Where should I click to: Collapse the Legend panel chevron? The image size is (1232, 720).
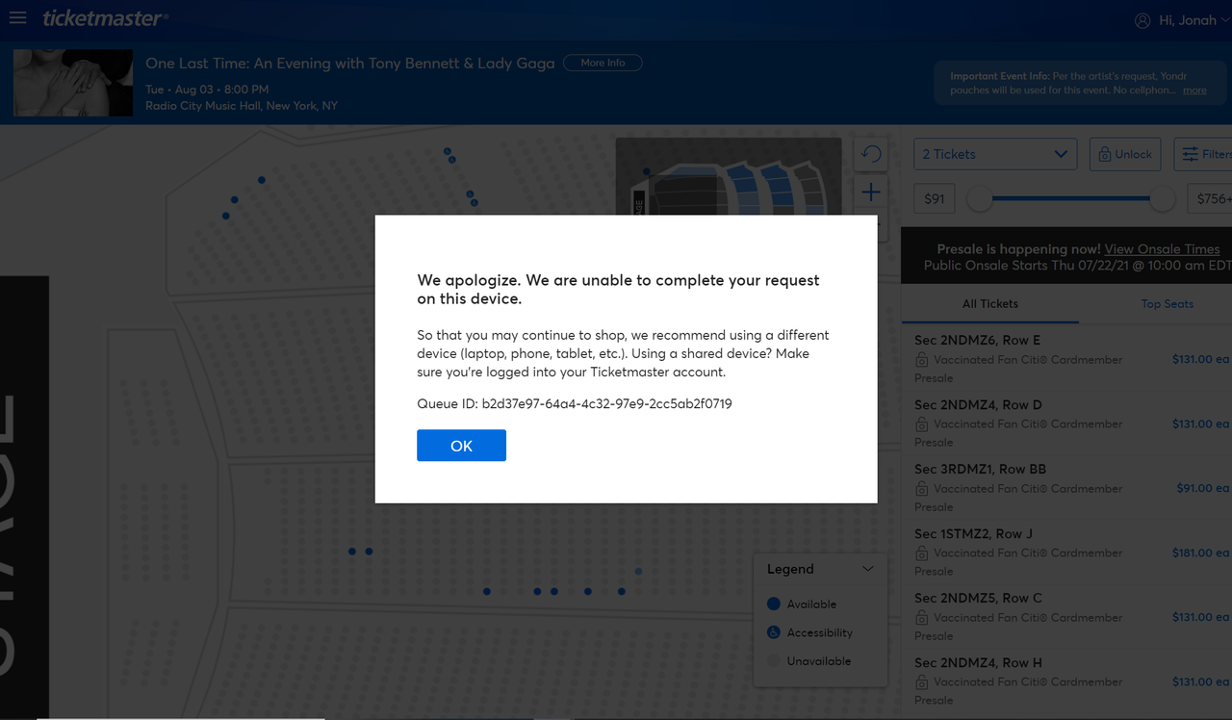pyautogui.click(x=867, y=569)
